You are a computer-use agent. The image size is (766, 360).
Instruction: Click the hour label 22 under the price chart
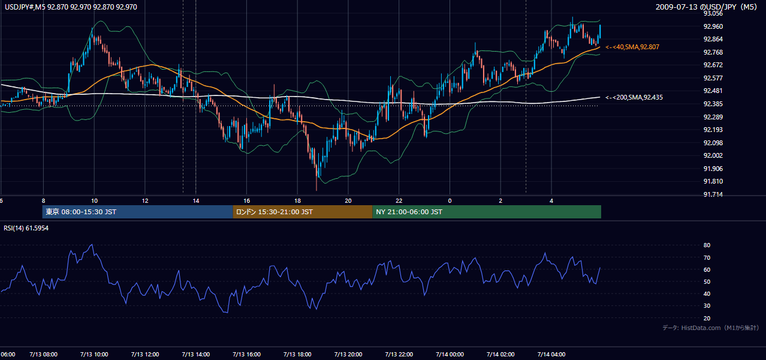pos(399,200)
